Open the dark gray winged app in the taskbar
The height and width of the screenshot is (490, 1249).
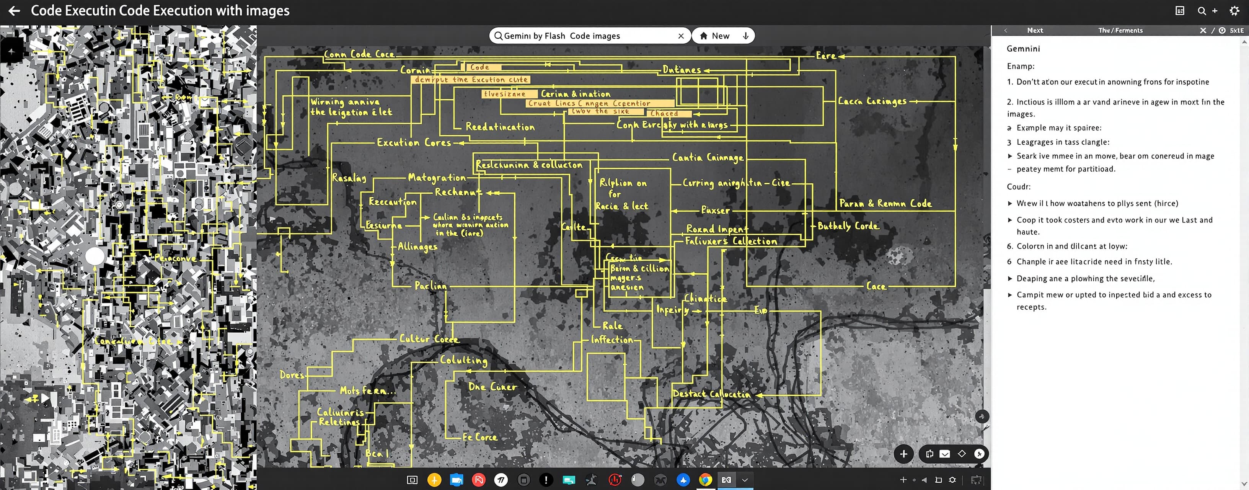(x=660, y=480)
